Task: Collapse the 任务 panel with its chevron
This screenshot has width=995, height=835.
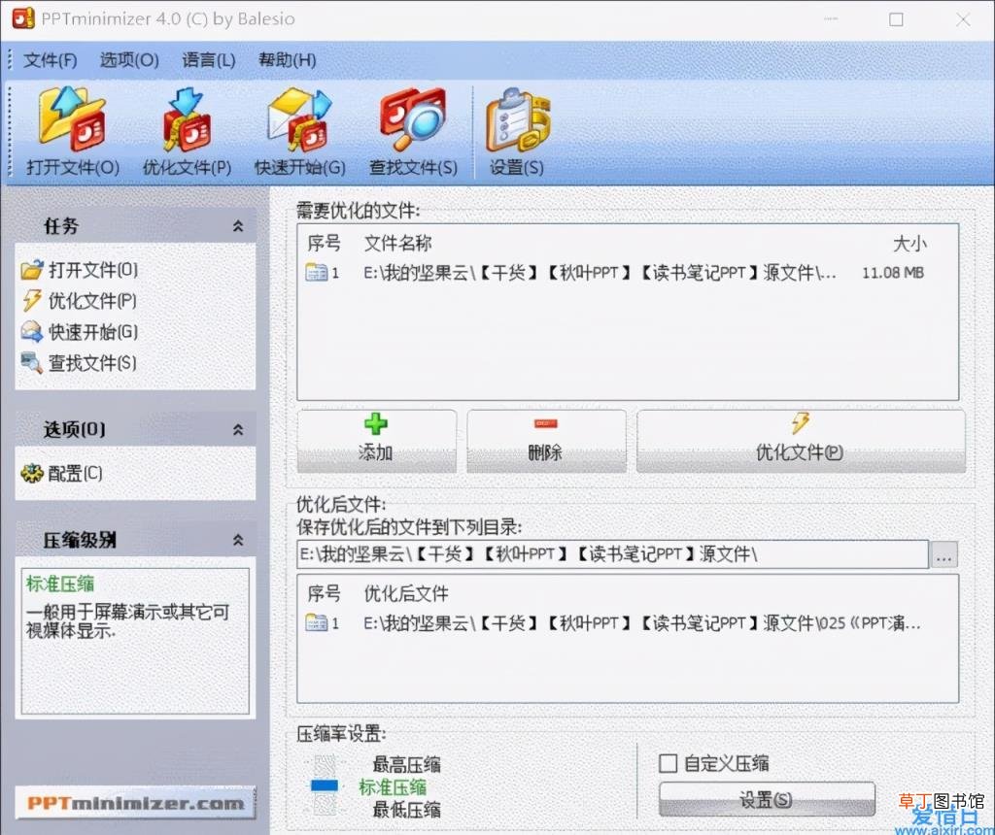Action: click(238, 225)
